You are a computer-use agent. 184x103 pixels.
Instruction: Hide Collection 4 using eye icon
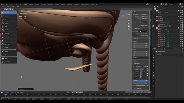point(180,28)
